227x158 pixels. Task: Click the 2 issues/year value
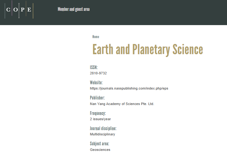[100, 119]
